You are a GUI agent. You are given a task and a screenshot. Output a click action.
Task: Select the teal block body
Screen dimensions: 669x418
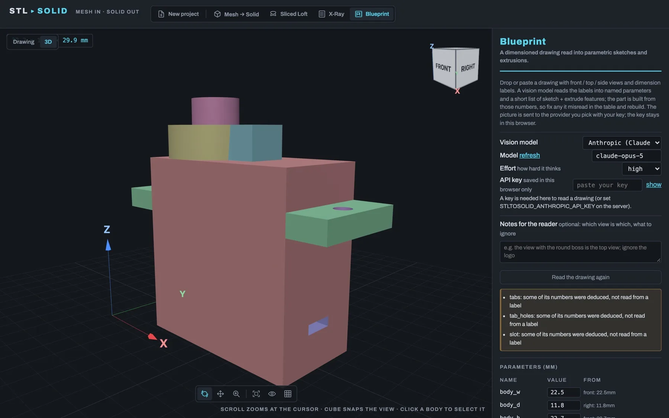(x=256, y=143)
